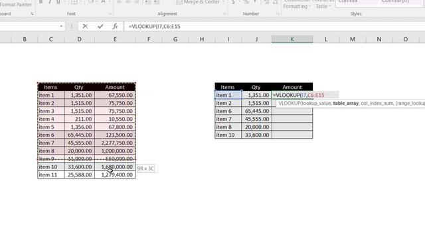Confirm the formula with the checkmark icon
The image size is (425, 239).
pos(100,27)
